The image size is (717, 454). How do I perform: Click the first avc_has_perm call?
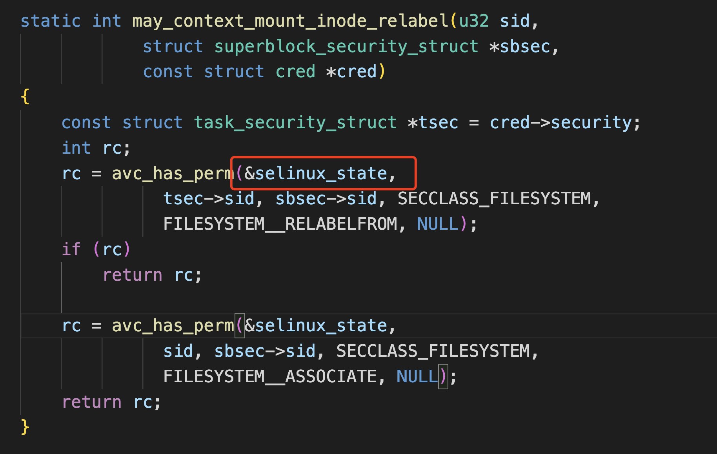click(173, 174)
